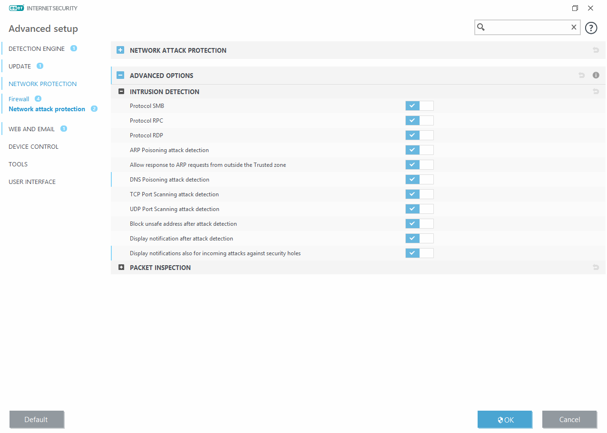The image size is (607, 433).
Task: Revert Advanced Options section to default
Action: tap(581, 76)
